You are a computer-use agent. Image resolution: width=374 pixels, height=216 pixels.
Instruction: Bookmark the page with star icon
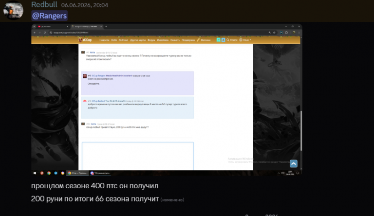274,33
